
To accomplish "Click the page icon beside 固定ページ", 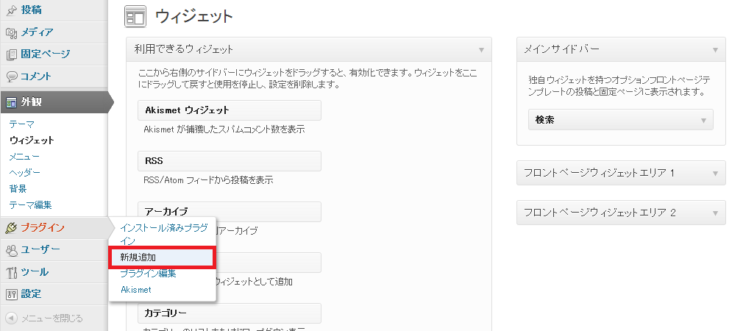I will pos(11,54).
